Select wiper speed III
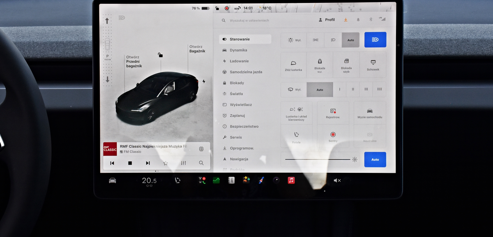The width and height of the screenshot is (493, 237). (366, 89)
